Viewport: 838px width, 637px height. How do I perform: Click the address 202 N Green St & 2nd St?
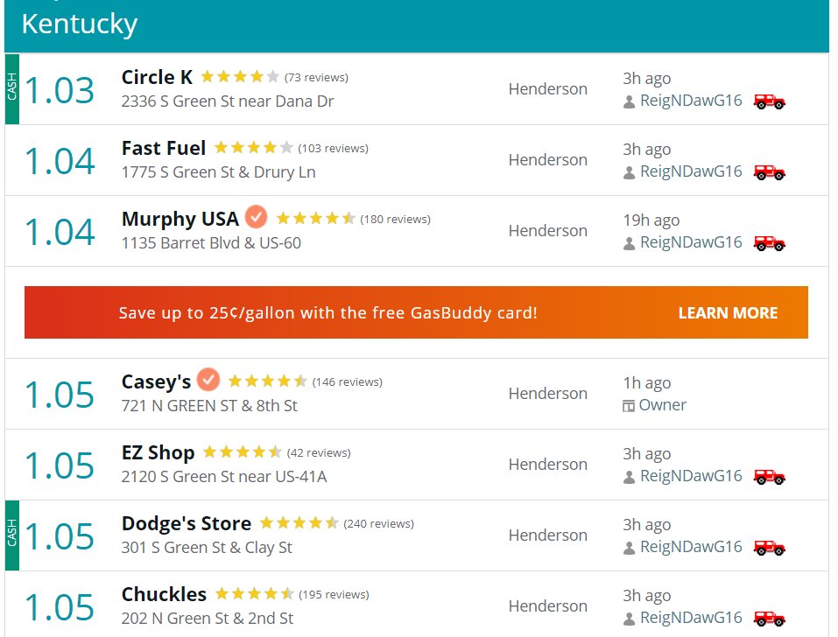coord(208,619)
